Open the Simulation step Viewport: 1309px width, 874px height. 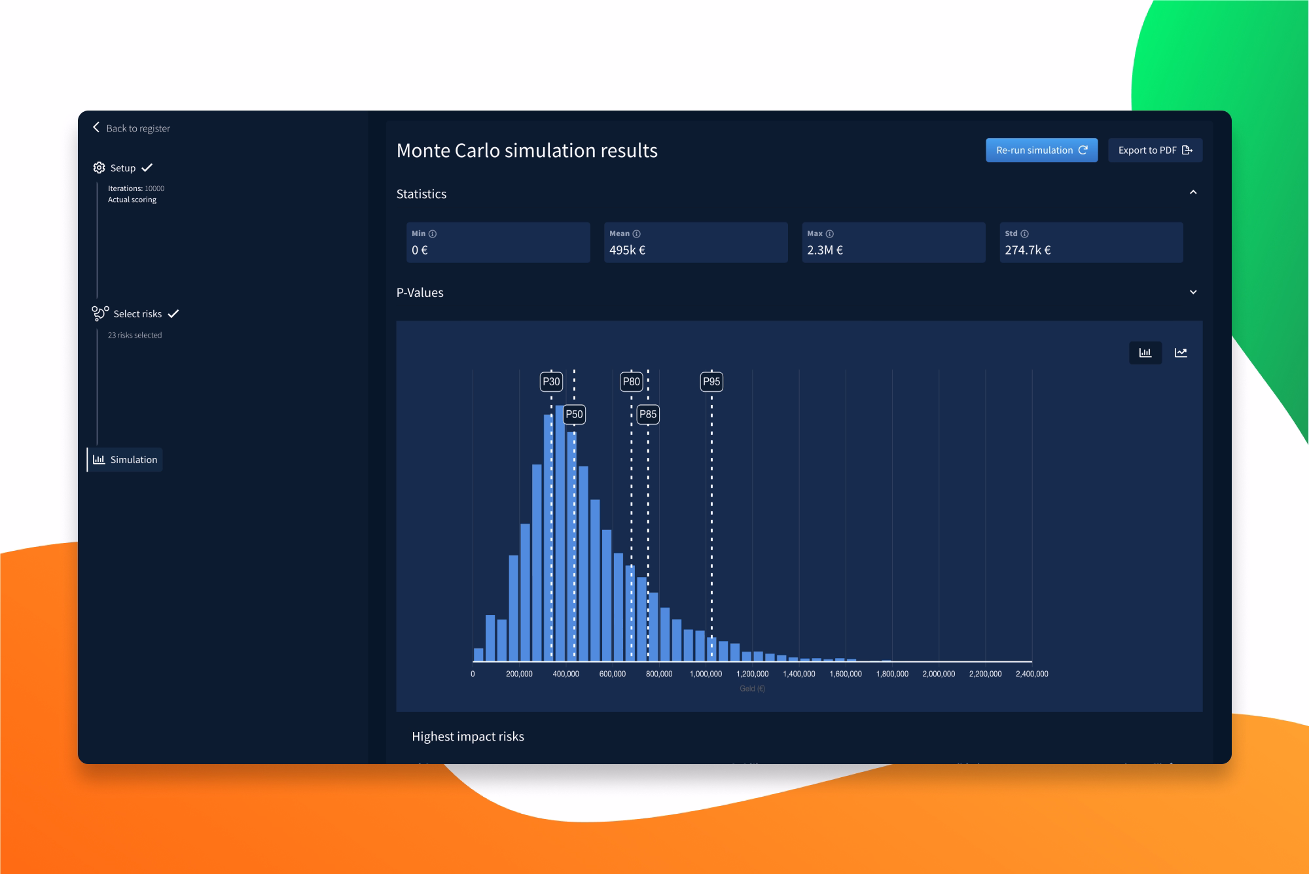click(x=134, y=460)
